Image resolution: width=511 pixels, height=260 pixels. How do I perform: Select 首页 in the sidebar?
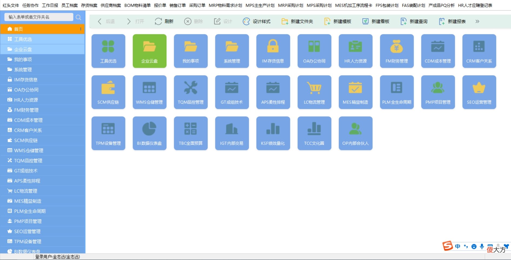click(x=42, y=29)
